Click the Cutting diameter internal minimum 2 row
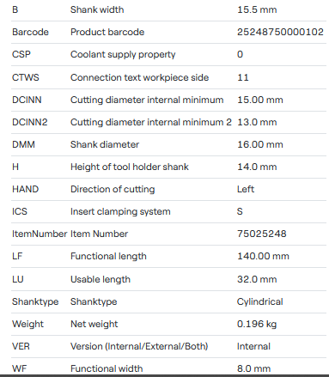The width and height of the screenshot is (329, 377). 168,122
